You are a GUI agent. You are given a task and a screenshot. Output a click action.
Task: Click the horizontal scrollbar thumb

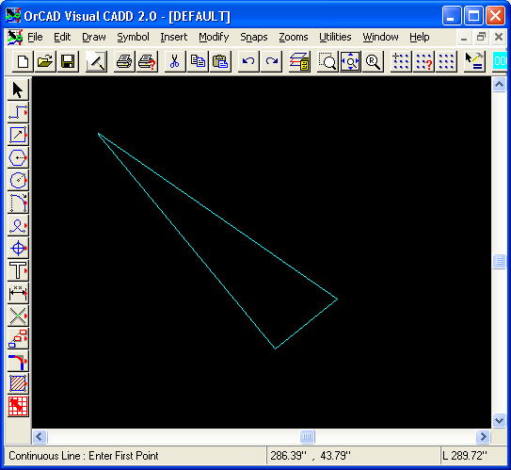pyautogui.click(x=307, y=436)
